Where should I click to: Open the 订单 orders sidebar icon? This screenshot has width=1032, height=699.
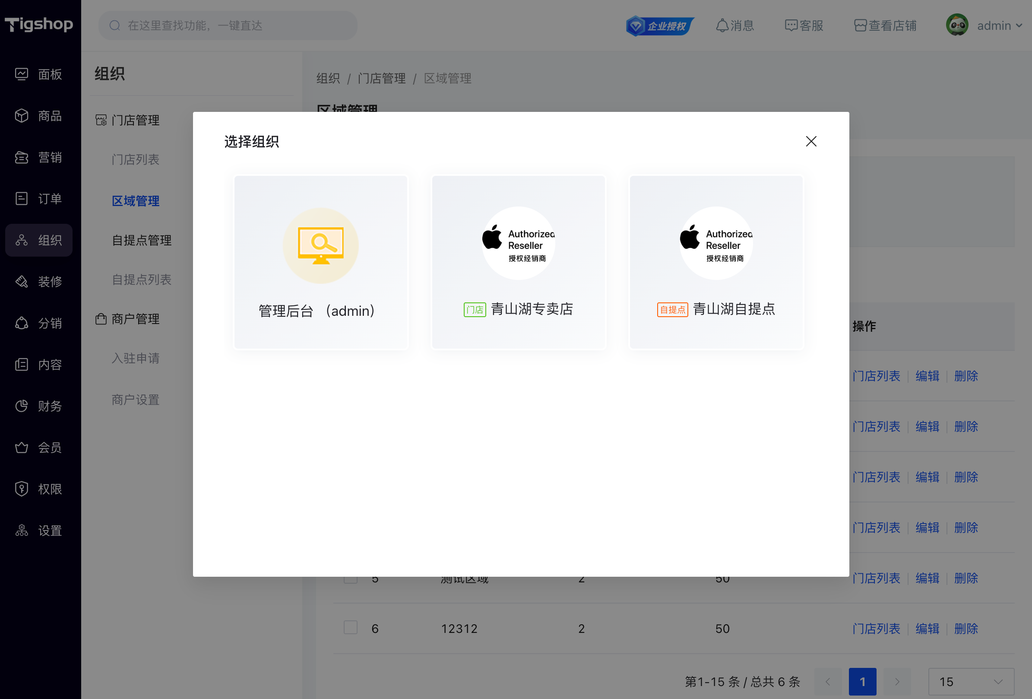pos(21,199)
